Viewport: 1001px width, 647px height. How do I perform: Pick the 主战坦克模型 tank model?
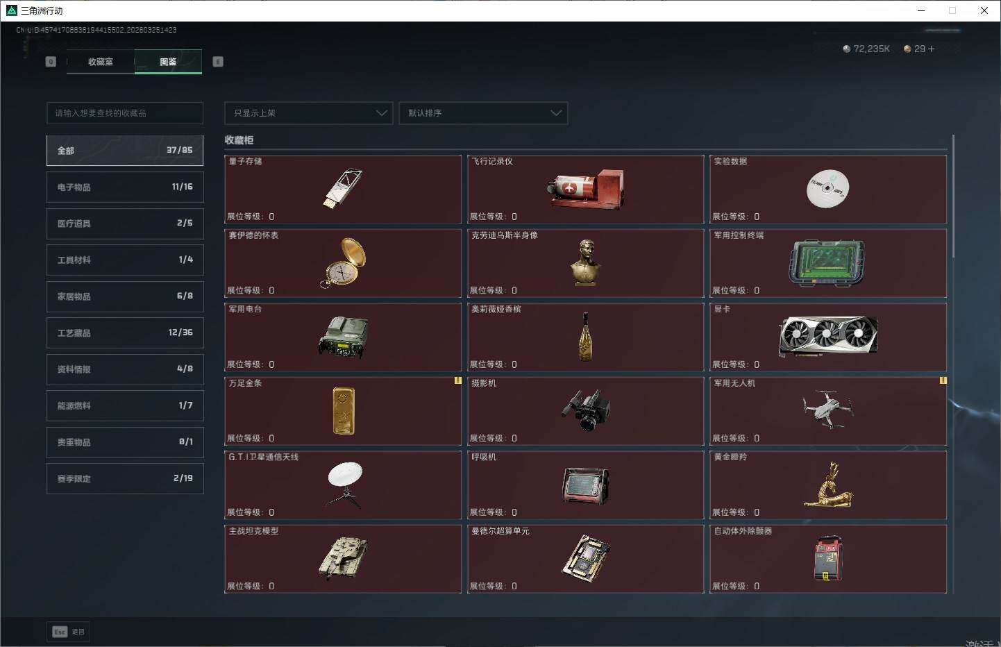(343, 559)
